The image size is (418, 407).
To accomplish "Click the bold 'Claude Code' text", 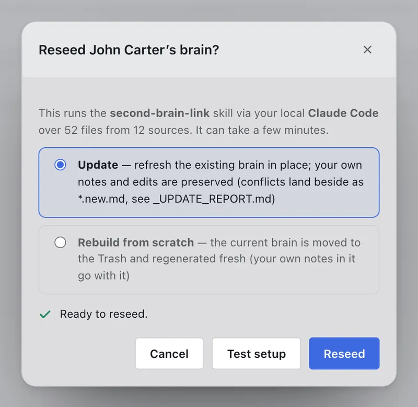I will tap(343, 113).
